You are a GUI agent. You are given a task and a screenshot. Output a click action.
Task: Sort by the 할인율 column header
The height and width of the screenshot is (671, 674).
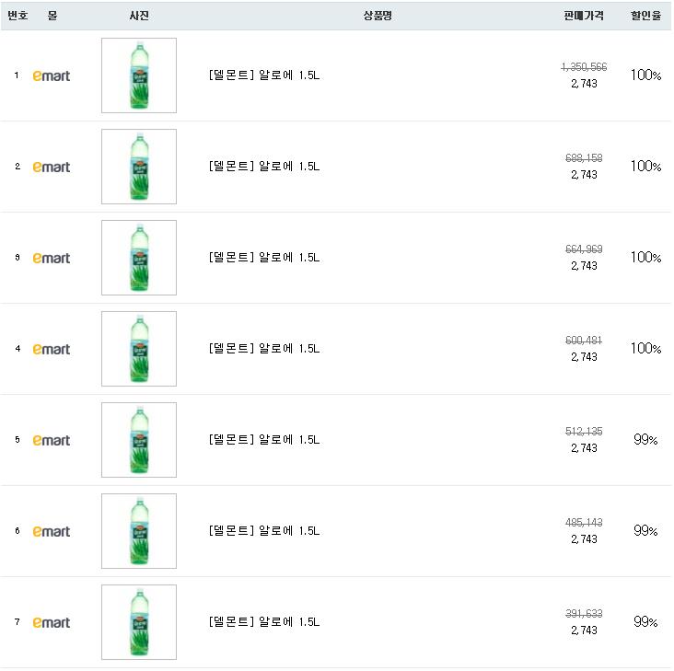[645, 16]
